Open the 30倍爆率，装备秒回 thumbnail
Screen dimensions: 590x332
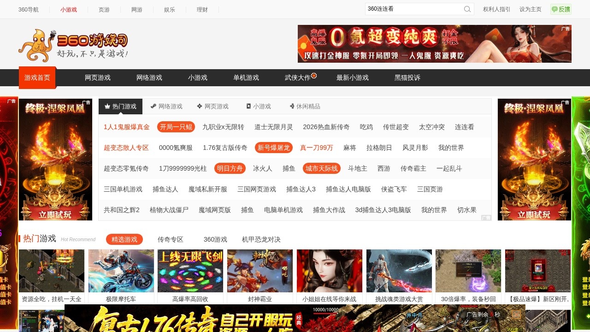click(468, 271)
